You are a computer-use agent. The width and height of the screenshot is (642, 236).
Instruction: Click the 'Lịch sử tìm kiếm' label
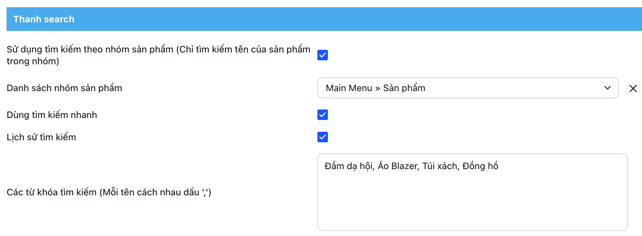click(41, 137)
